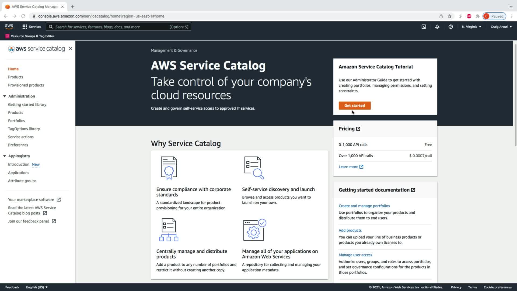Collapse the AppRegistry section
Viewport: 517px width, 291px height.
pyautogui.click(x=5, y=156)
